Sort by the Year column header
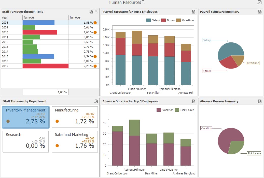The height and width of the screenshot is (178, 264). 12,18
